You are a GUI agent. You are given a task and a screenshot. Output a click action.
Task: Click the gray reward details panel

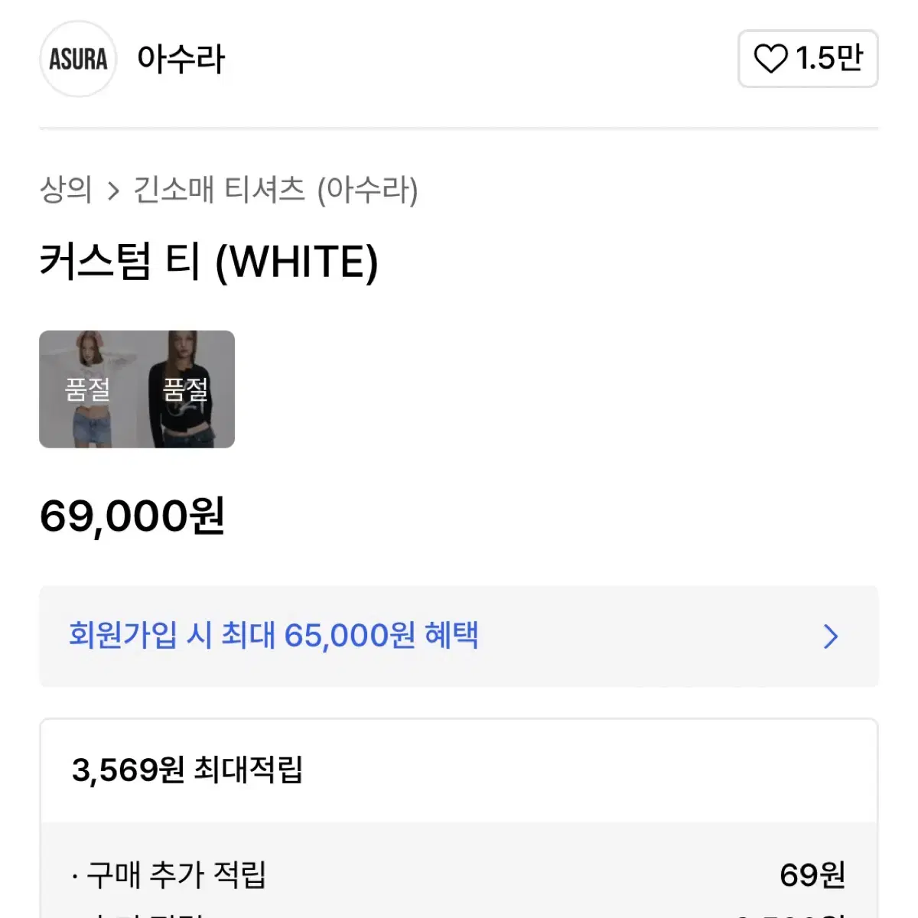[x=459, y=871]
